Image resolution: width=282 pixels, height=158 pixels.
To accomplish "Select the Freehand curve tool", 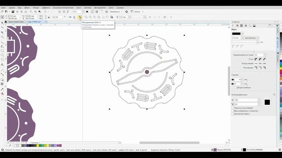I will click(2, 42).
